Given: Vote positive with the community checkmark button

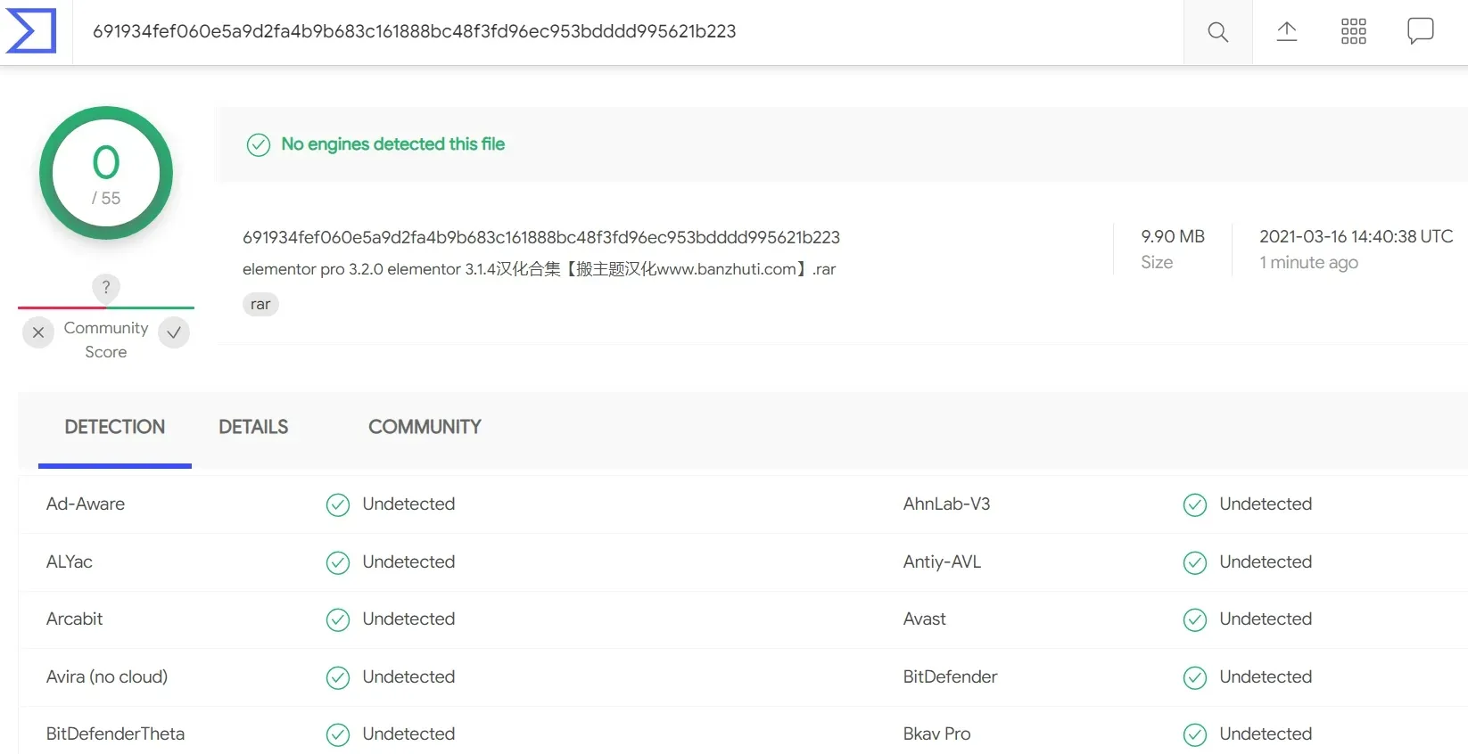Looking at the screenshot, I should [x=174, y=332].
